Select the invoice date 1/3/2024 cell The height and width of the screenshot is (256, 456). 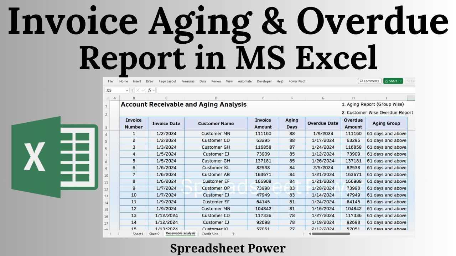tap(166, 147)
